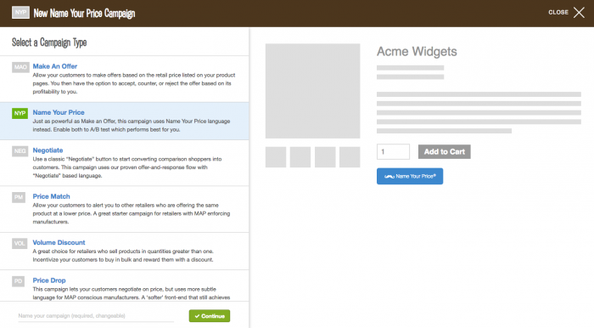Close dialog with the X icon
594x328 pixels.
579,13
